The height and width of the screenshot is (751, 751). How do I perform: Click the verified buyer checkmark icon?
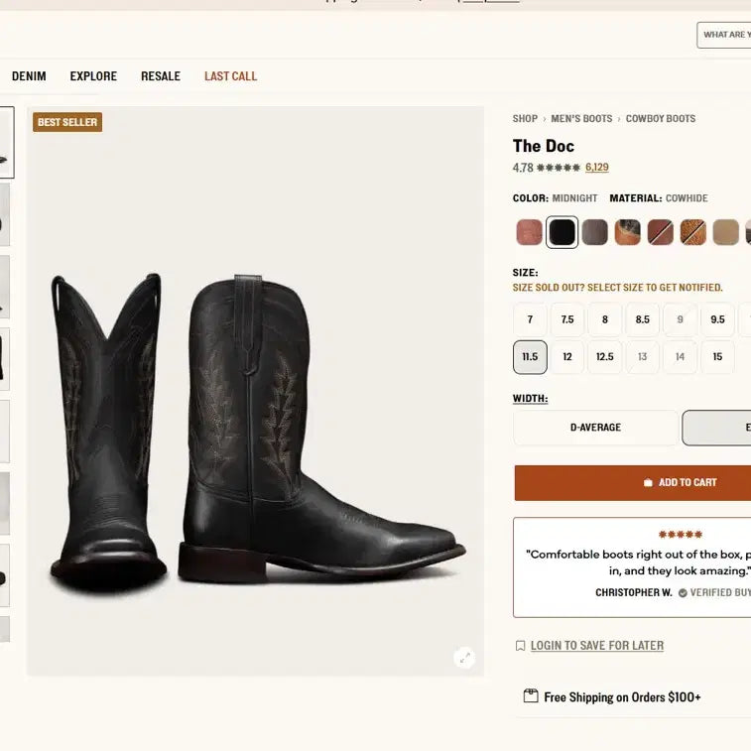tap(683, 593)
